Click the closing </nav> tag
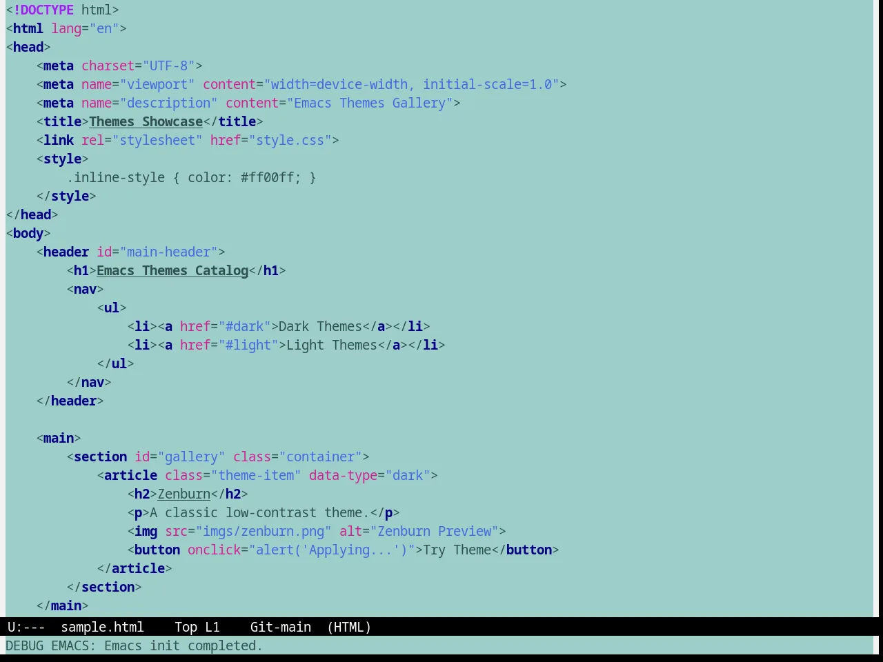 pos(89,382)
